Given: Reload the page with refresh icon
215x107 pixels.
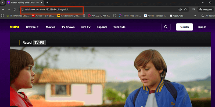Looking at the screenshot, I should click(15, 10).
